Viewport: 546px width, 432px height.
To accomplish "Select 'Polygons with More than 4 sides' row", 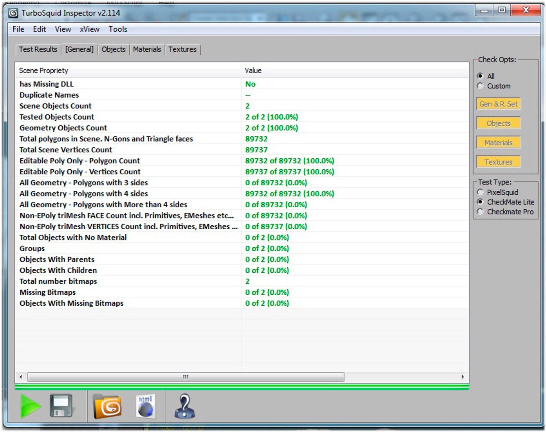I will [242, 204].
